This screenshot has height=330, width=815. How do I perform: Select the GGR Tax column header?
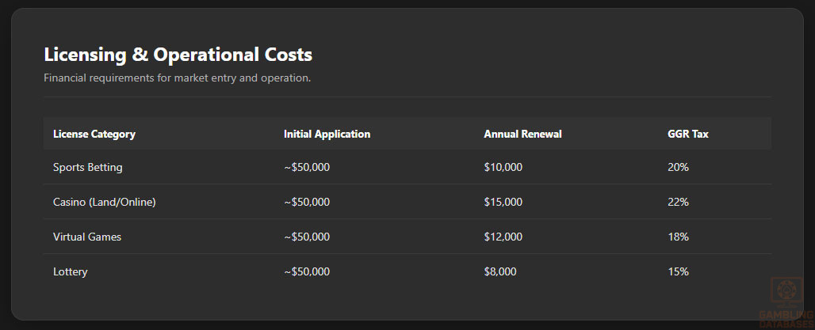688,134
